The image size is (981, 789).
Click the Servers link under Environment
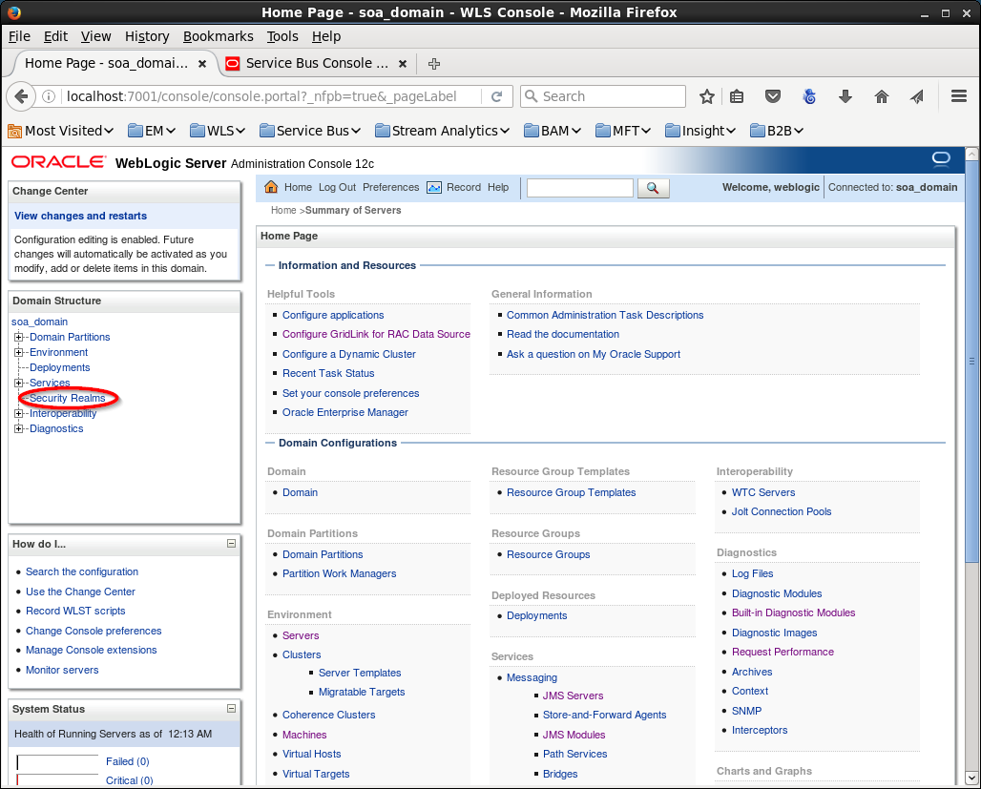[x=301, y=635]
